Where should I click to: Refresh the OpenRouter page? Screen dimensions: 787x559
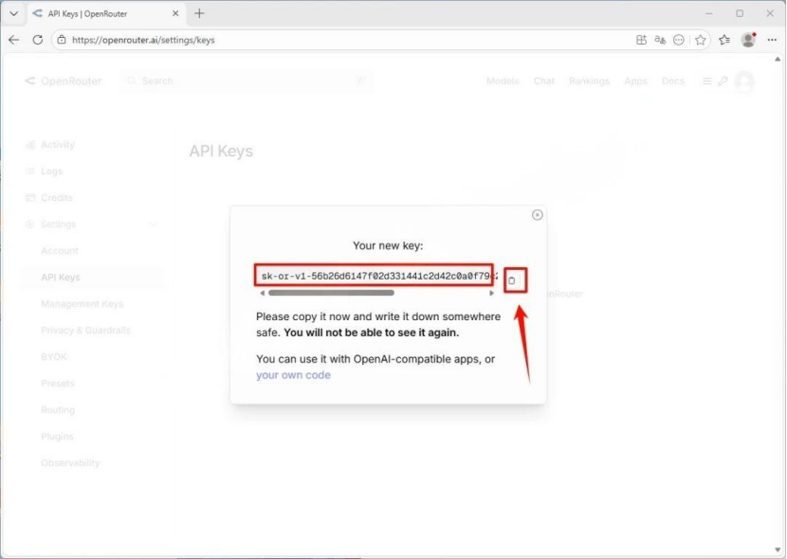[38, 40]
